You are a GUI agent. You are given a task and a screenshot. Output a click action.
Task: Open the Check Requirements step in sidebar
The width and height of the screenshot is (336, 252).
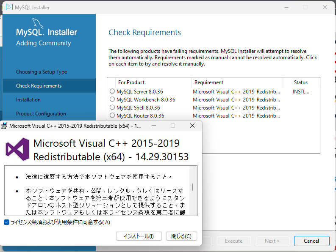[x=49, y=85]
